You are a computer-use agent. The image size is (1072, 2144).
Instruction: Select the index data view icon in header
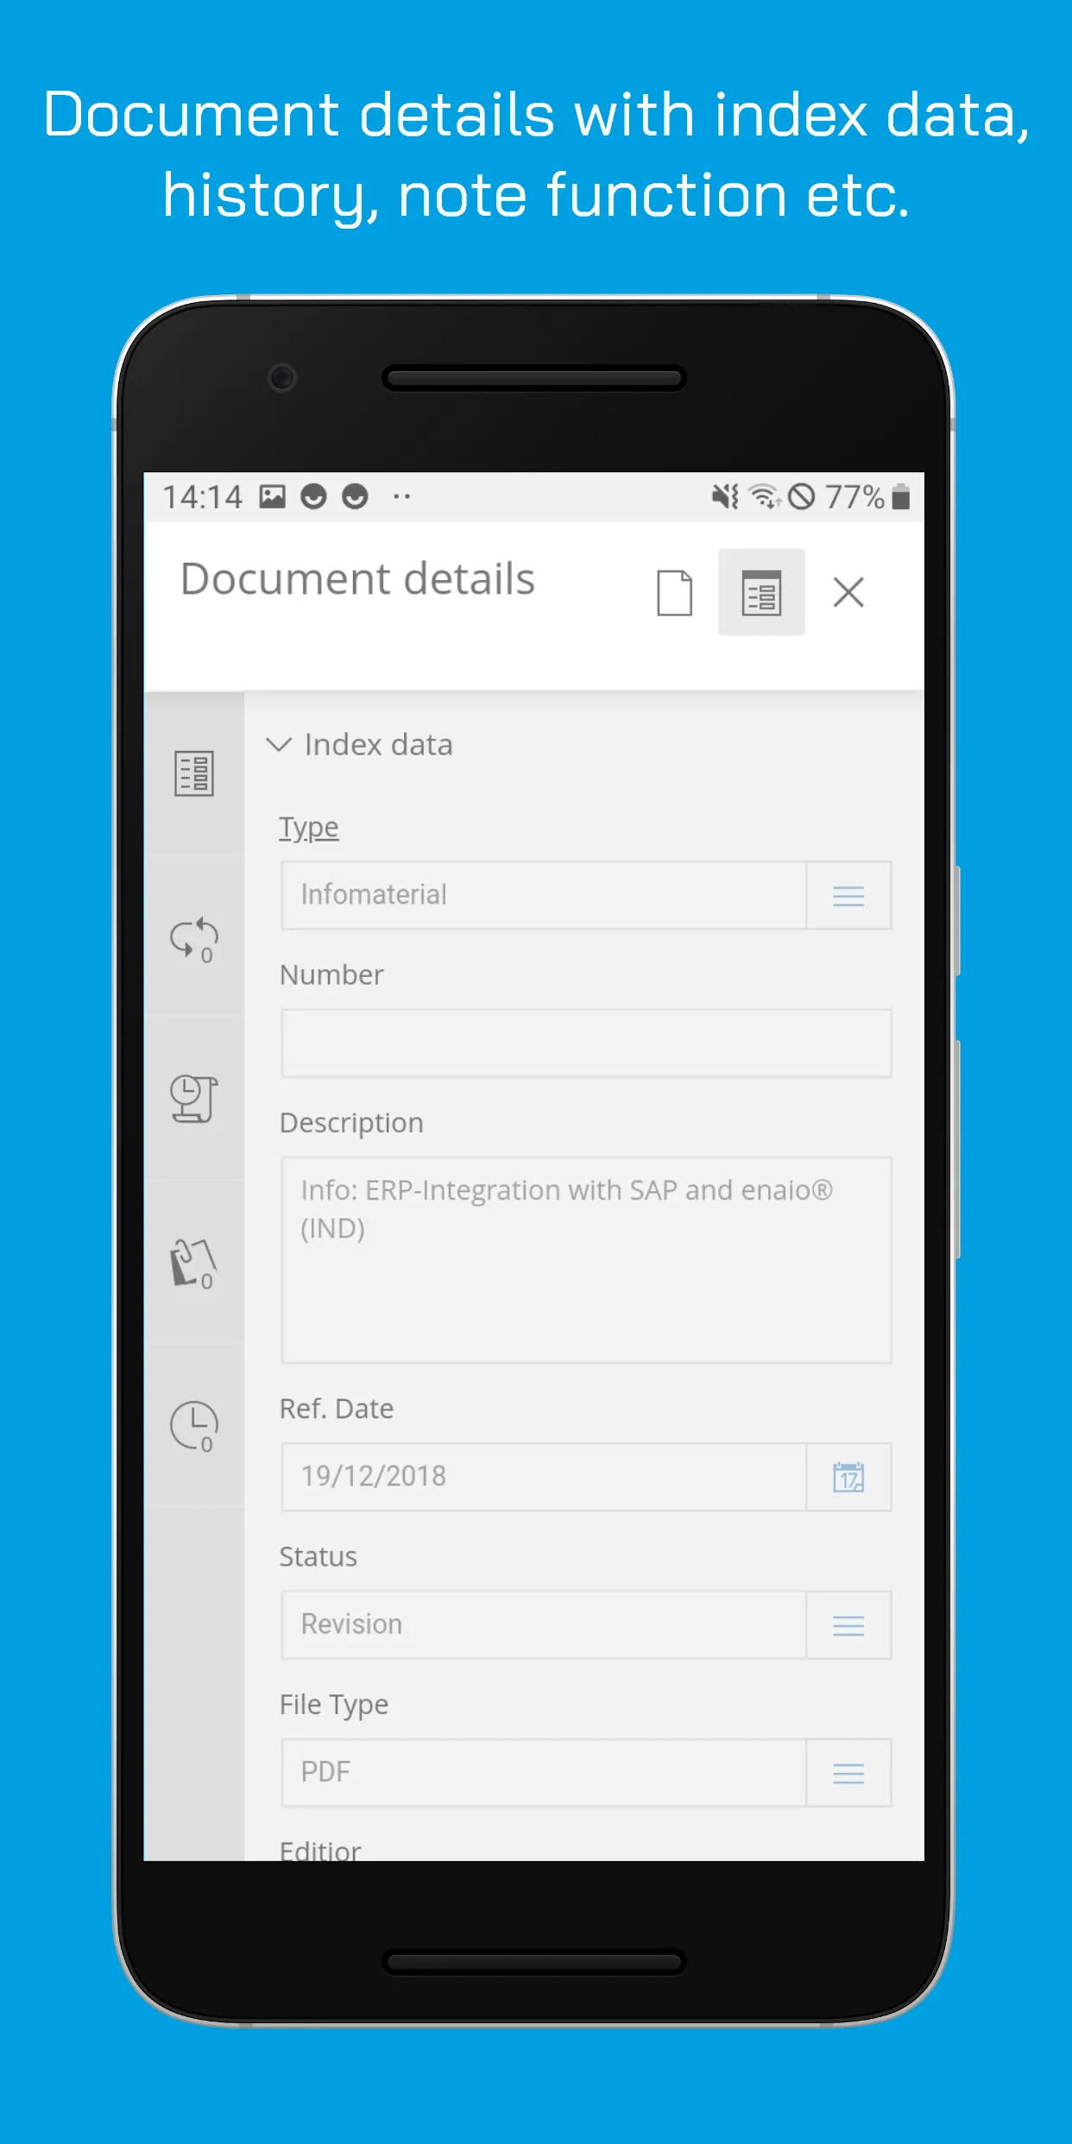(761, 593)
